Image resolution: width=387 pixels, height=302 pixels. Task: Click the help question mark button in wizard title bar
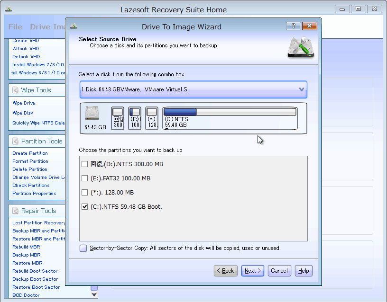[293, 26]
